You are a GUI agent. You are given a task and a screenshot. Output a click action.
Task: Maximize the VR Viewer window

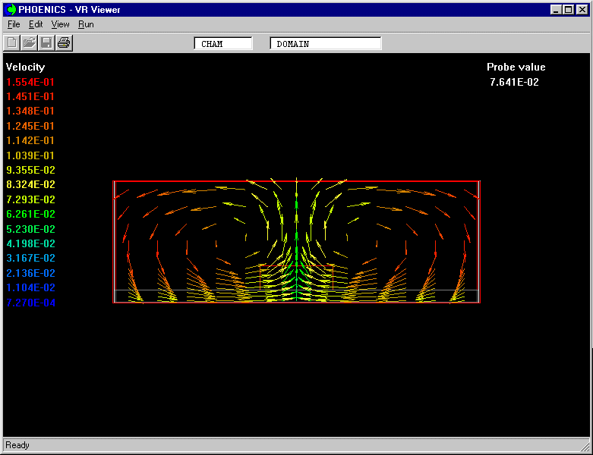pos(569,10)
